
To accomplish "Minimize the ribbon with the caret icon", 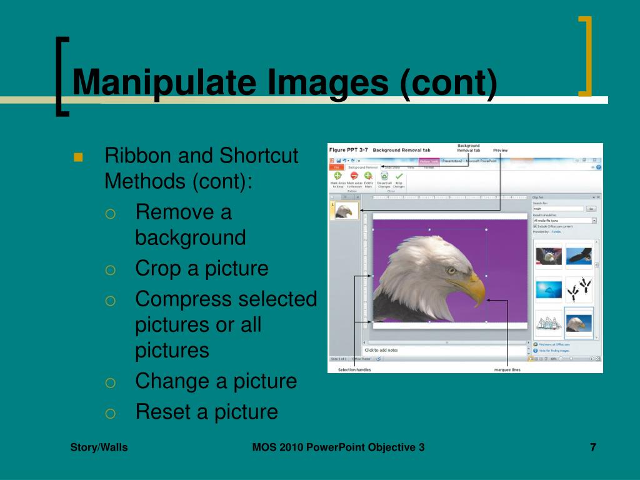I will (592, 167).
